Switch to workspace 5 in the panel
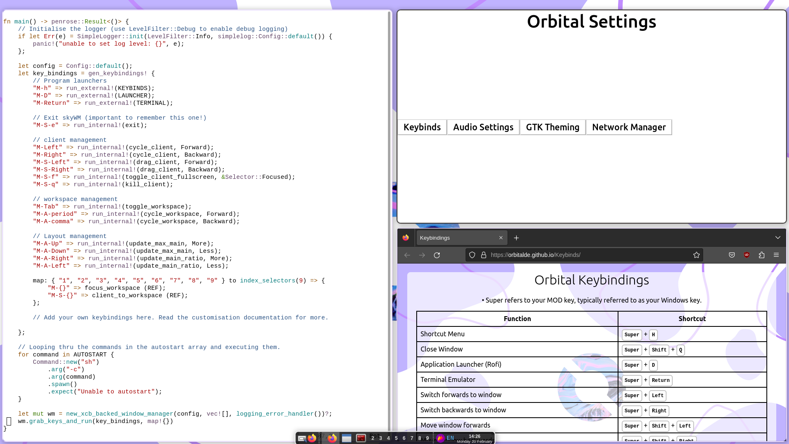This screenshot has height=444, width=789. (396, 438)
